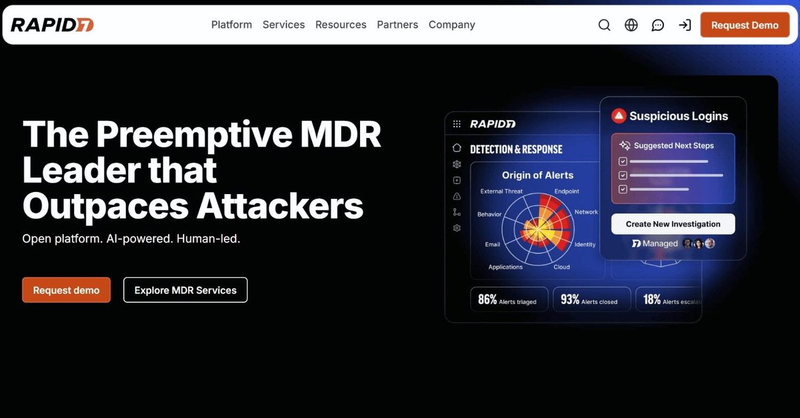This screenshot has width=800, height=418.
Task: Click the apps grid icon in dashboard
Action: [457, 124]
